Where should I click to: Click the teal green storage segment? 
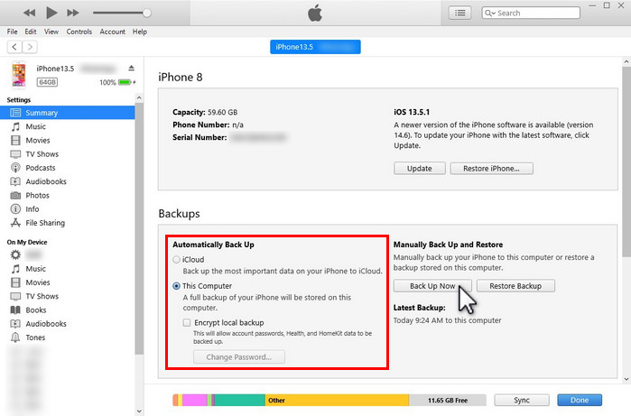(x=239, y=400)
